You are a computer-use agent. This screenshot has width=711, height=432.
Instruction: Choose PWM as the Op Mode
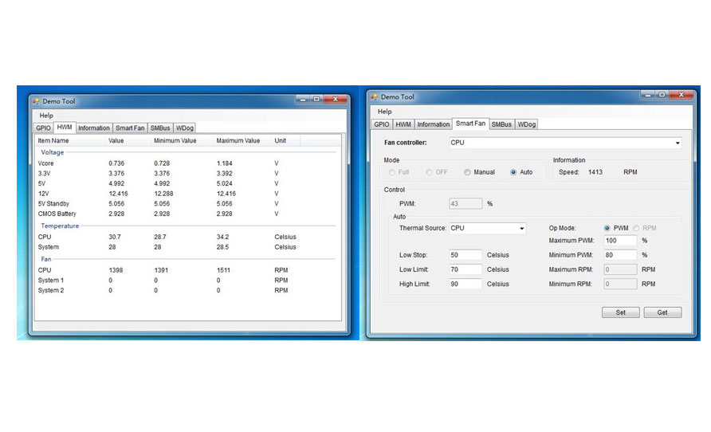click(x=607, y=228)
